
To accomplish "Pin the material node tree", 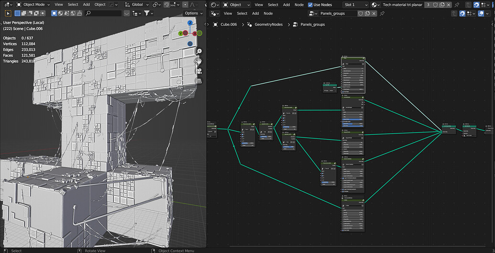I will 457,5.
